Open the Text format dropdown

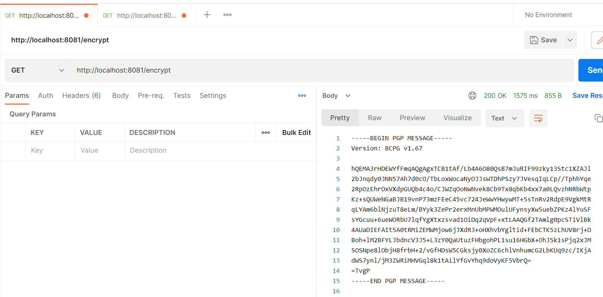(505, 118)
